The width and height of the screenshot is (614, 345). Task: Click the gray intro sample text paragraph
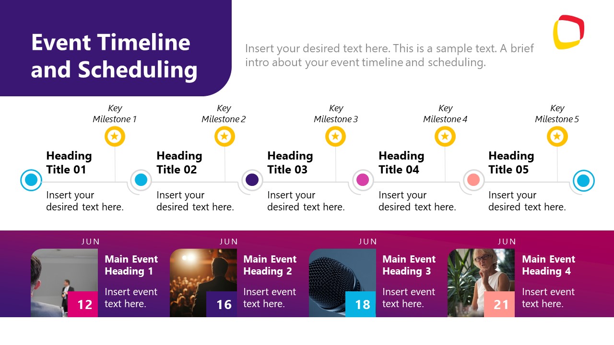[x=389, y=55]
